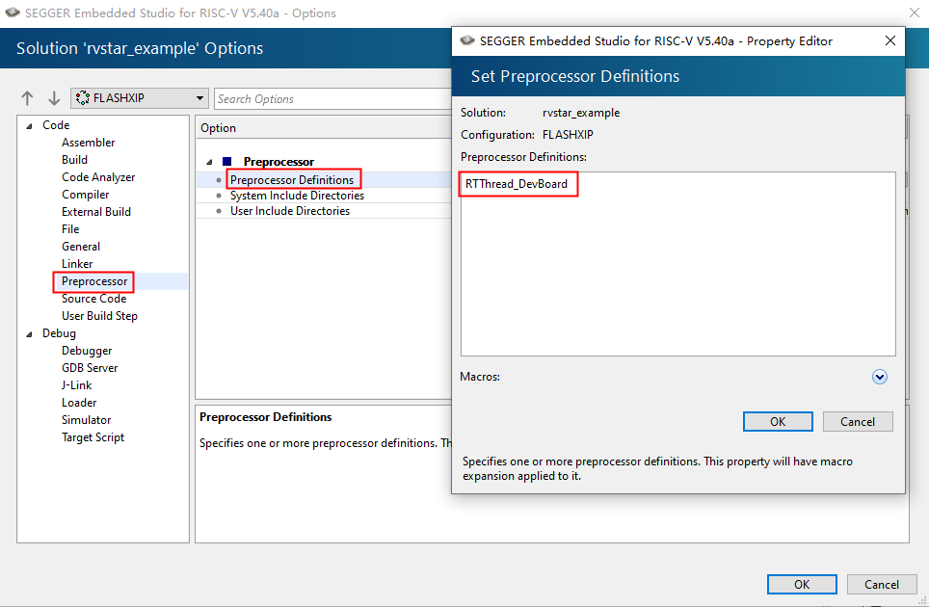Click the RTThread_DevBoard definition text
Image resolution: width=929 pixels, height=607 pixels.
pos(516,184)
